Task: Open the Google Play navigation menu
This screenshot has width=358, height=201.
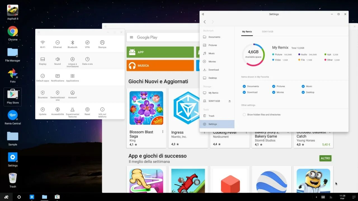Action: pos(131,37)
